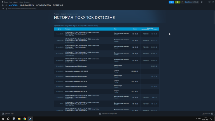Go forward with the right arrow

pos(6,5)
